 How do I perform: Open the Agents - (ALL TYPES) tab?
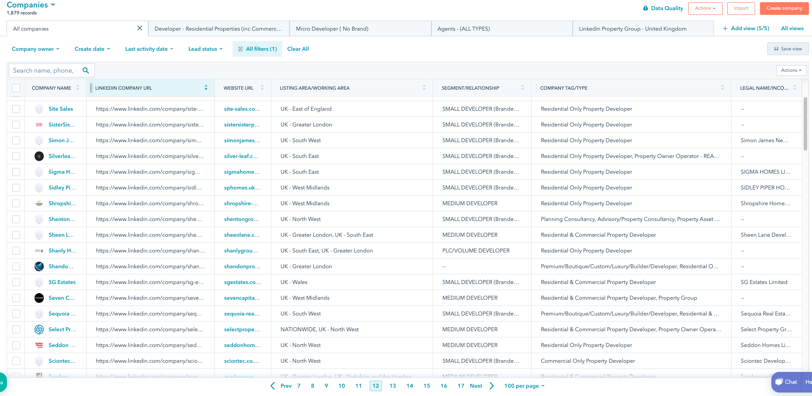[463, 29]
